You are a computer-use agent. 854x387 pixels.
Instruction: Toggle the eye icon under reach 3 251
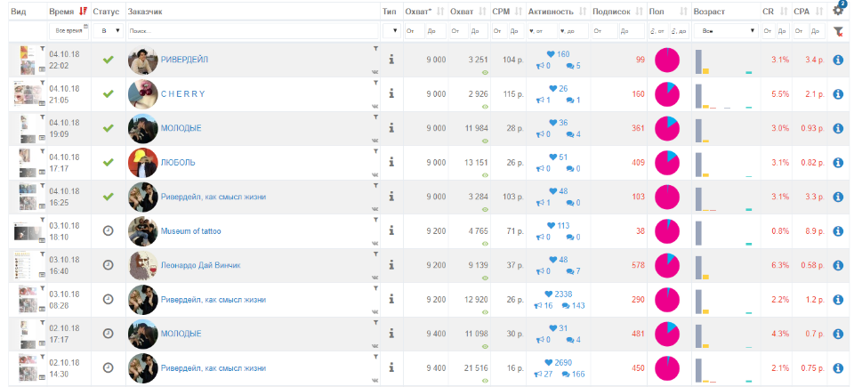[x=485, y=72]
